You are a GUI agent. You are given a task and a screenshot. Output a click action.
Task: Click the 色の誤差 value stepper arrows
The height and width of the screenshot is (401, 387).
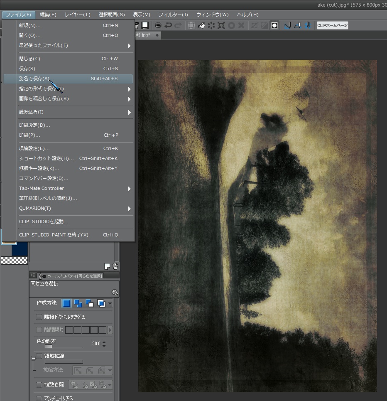pos(104,344)
